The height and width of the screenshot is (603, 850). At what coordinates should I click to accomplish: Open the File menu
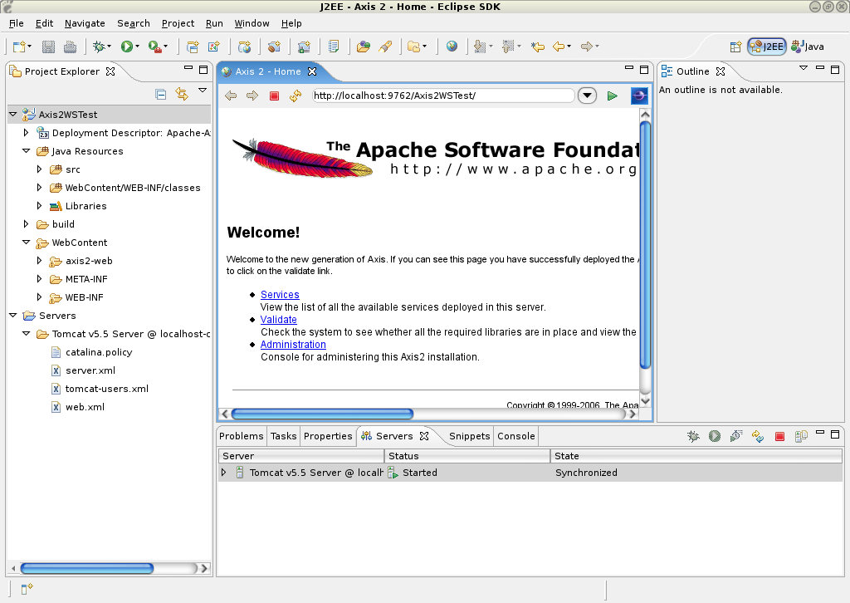coord(17,23)
